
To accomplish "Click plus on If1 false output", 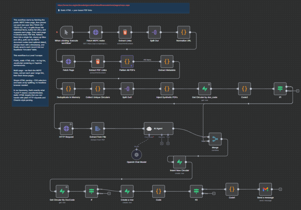I will [297, 91].
